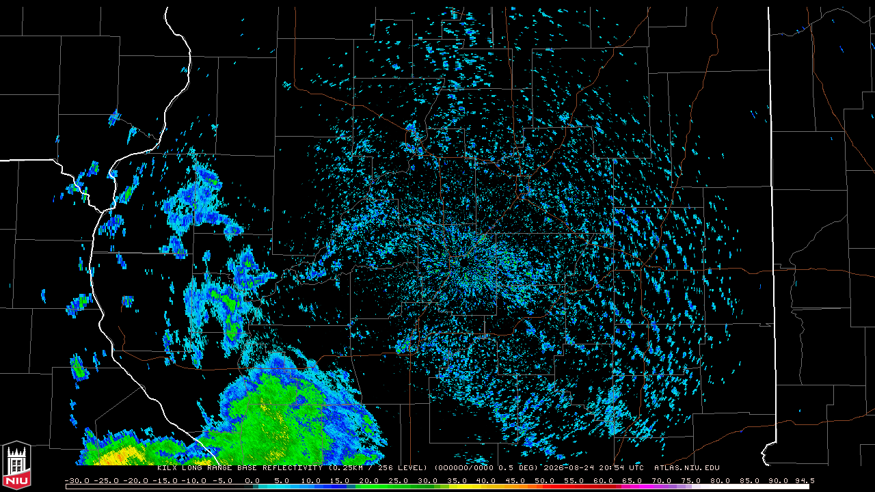Screen dimensions: 875x492
Task: Click the "50.0" scale label
Action: [x=545, y=480]
